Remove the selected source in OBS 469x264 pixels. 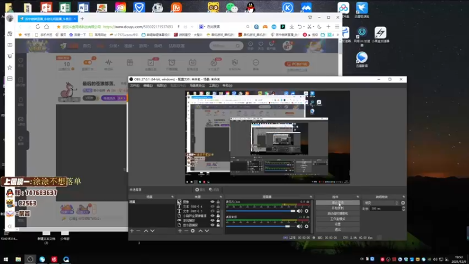click(186, 231)
